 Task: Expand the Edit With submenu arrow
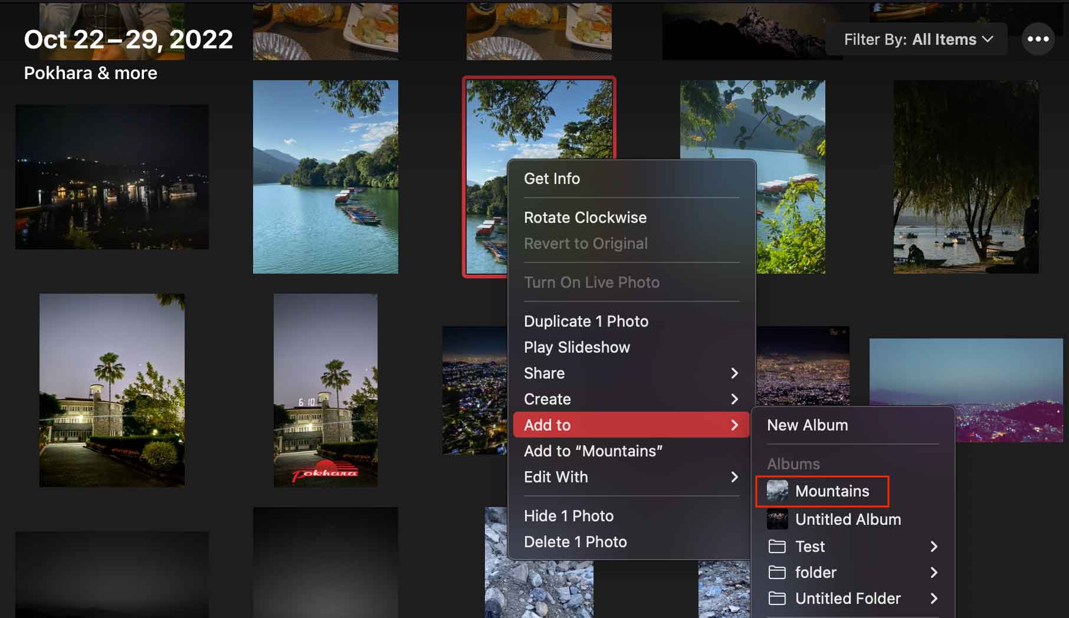tap(734, 477)
